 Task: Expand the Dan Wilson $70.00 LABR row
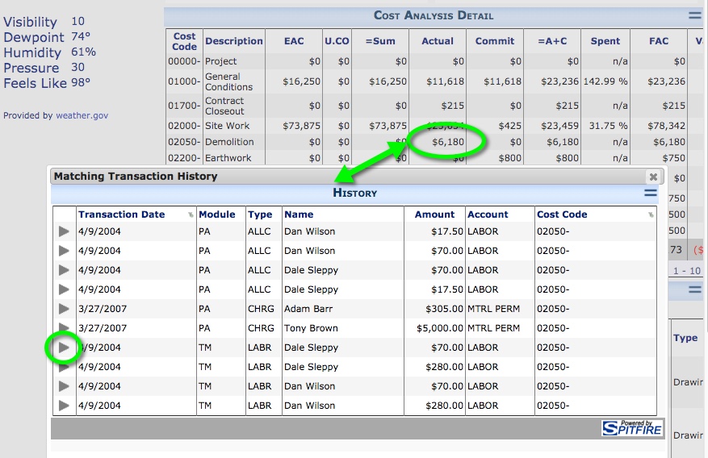64,386
